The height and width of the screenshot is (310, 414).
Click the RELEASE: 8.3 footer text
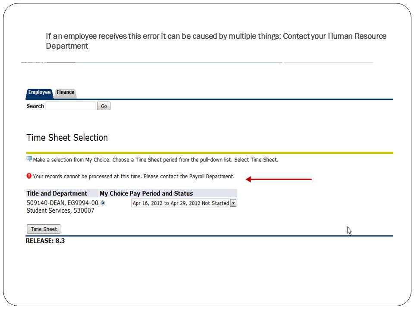pyautogui.click(x=45, y=241)
